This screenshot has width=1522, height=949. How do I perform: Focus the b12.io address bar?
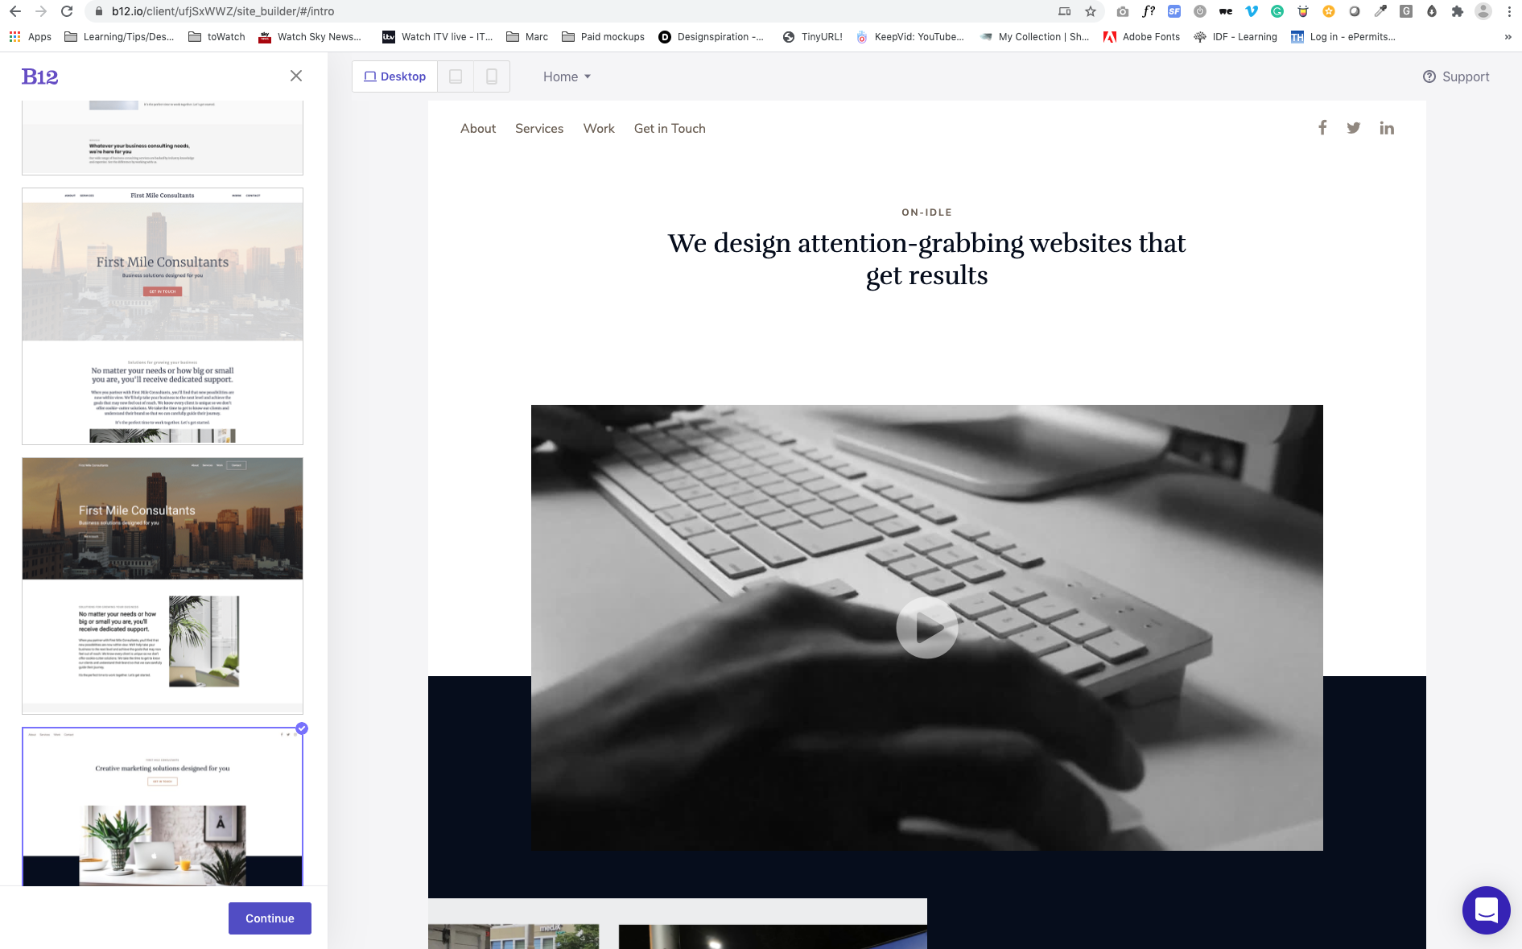(563, 11)
